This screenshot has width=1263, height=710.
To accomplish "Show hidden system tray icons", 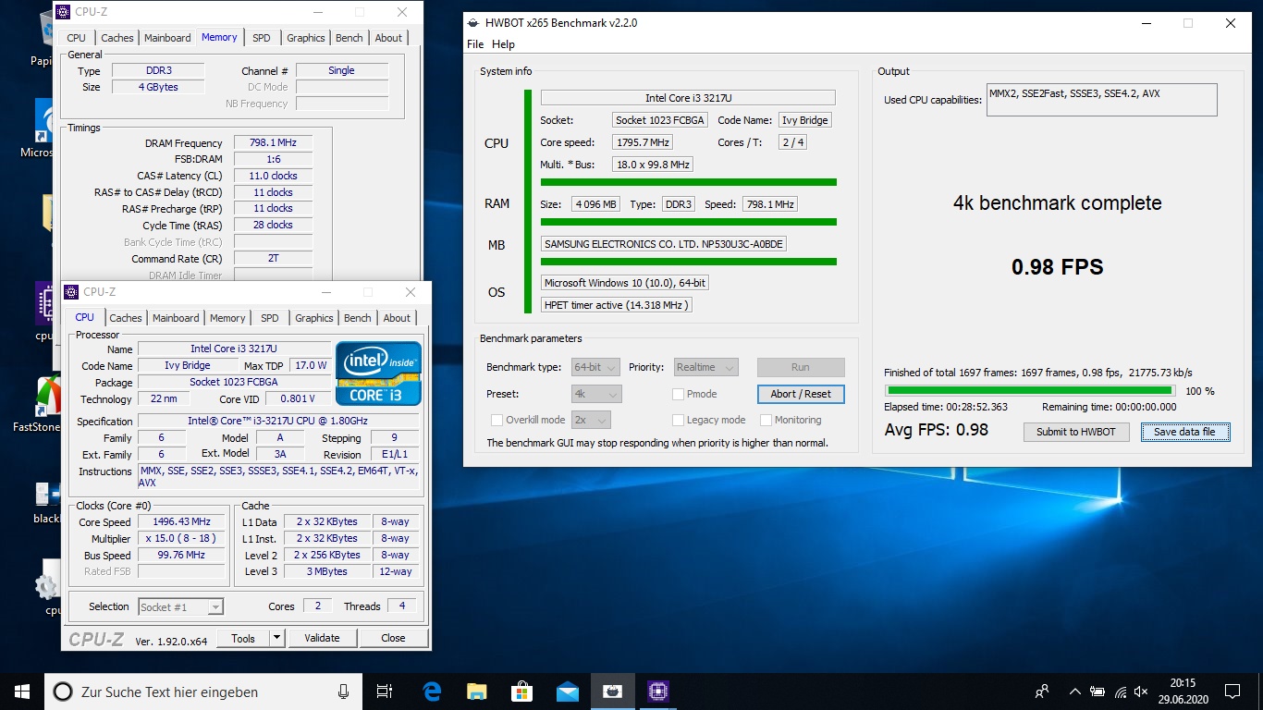I will (1074, 692).
